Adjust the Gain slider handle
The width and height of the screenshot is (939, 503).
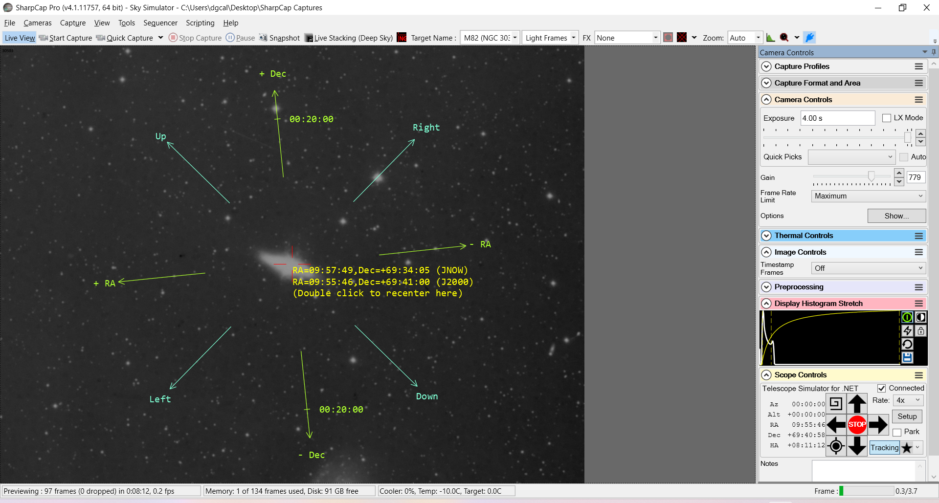[871, 176]
